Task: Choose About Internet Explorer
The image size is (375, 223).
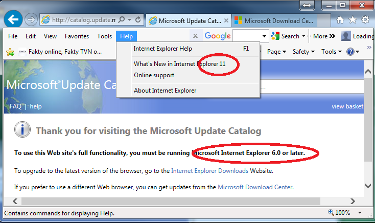Action: [x=188, y=91]
